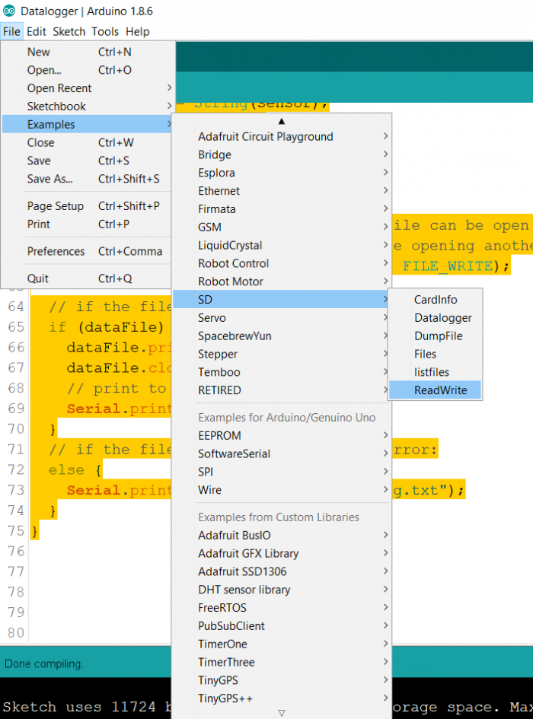This screenshot has width=533, height=719.
Task: Expand Adafruit BusIO examples
Action: point(282,535)
